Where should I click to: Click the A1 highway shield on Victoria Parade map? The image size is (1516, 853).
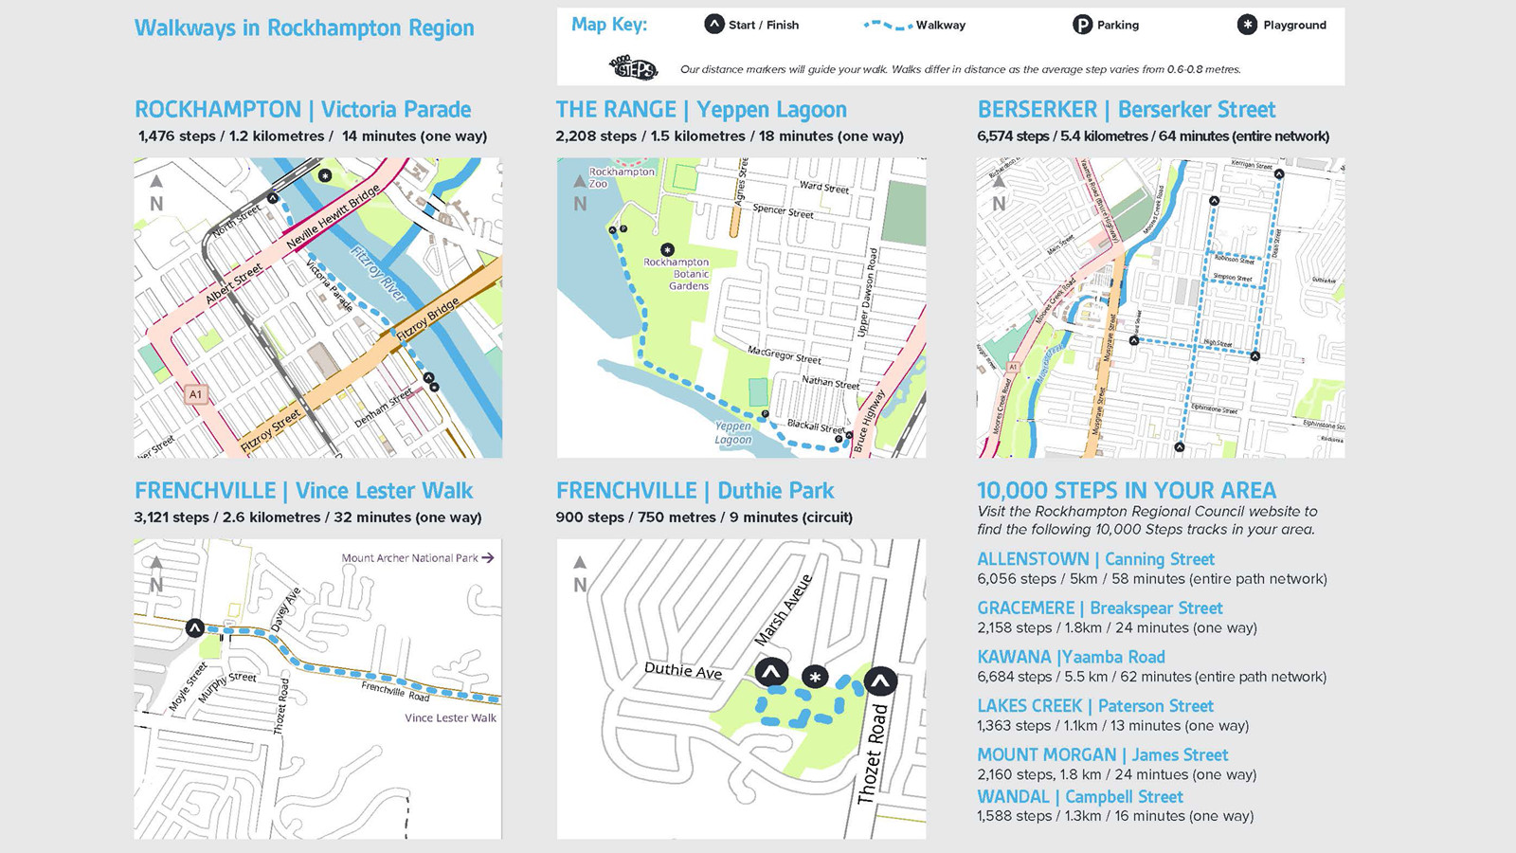click(x=195, y=394)
